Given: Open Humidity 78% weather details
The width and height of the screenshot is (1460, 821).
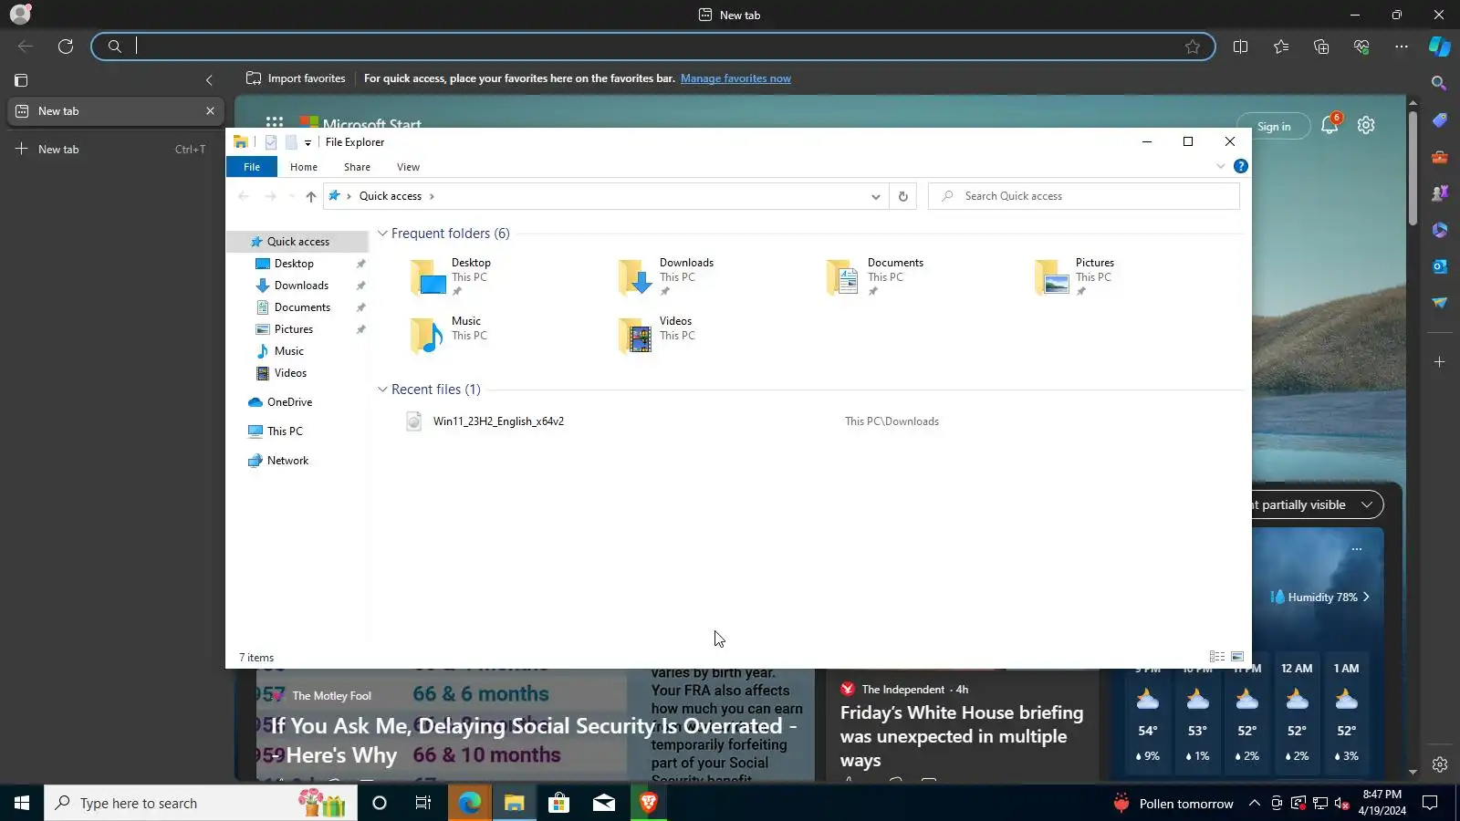Looking at the screenshot, I should 1319,598.
